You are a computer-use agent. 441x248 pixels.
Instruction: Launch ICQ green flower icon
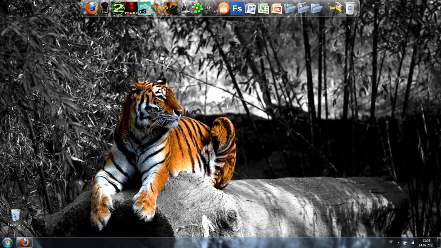[x=197, y=8]
